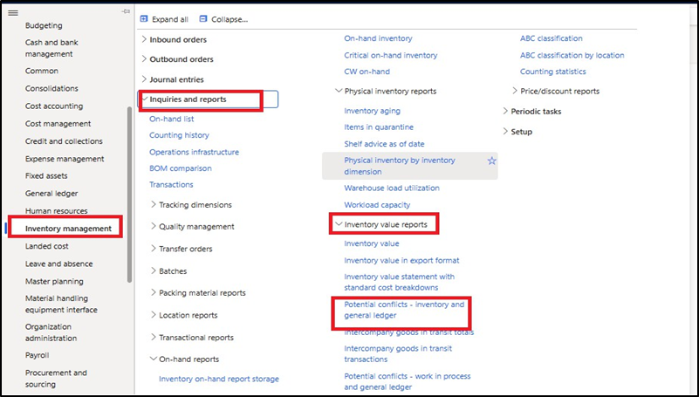Expand the Inbound orders section
The width and height of the screenshot is (699, 397).
144,39
